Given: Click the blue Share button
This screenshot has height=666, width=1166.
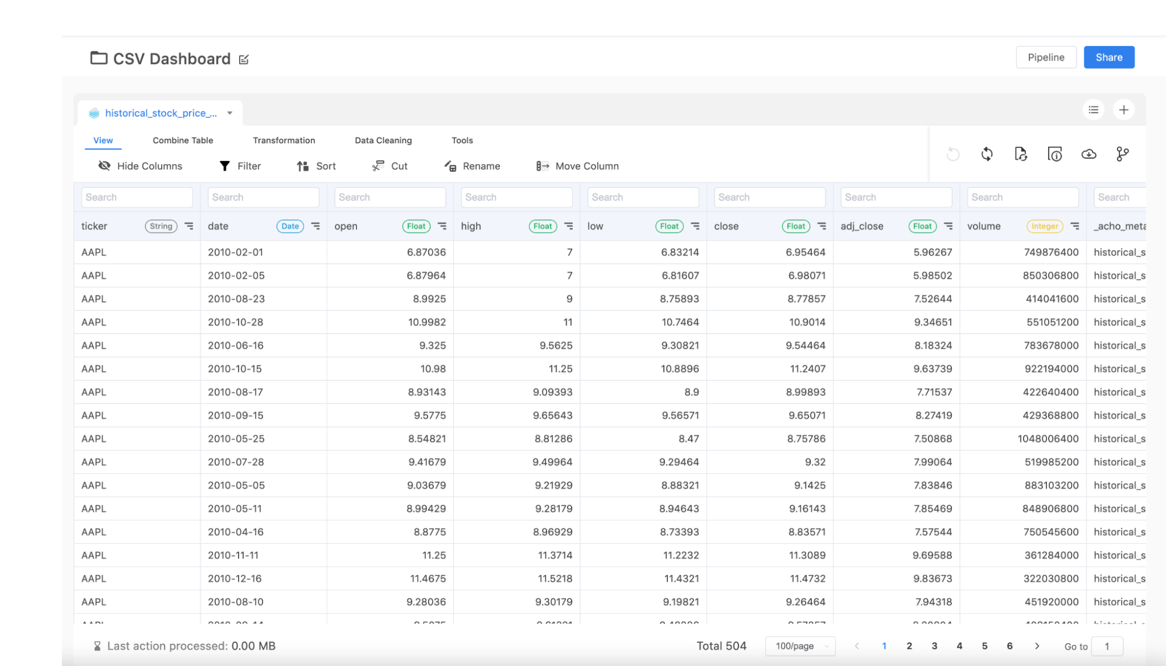Looking at the screenshot, I should click(x=1108, y=57).
